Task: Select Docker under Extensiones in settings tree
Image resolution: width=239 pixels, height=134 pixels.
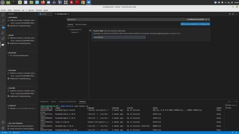Action: [75, 32]
